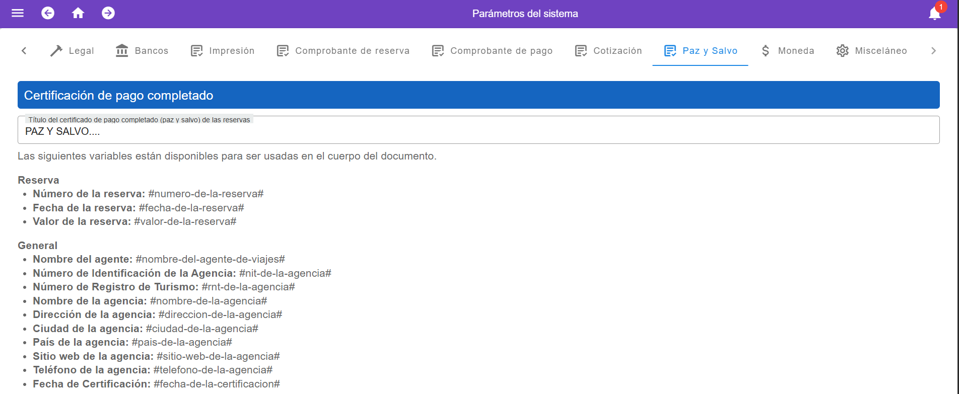The width and height of the screenshot is (959, 394).
Task: Go to Comprobante de reserva tab
Action: click(343, 51)
